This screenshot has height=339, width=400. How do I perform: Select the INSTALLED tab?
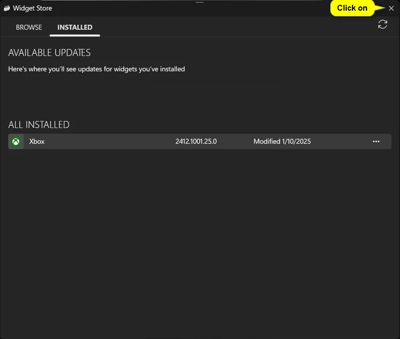tap(75, 27)
